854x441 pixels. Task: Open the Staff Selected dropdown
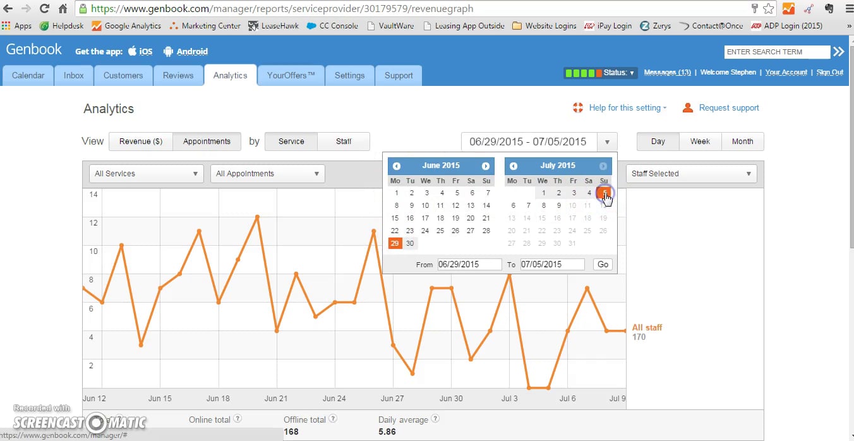692,174
